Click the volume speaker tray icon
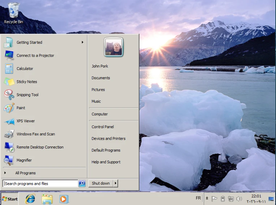 [239, 199]
